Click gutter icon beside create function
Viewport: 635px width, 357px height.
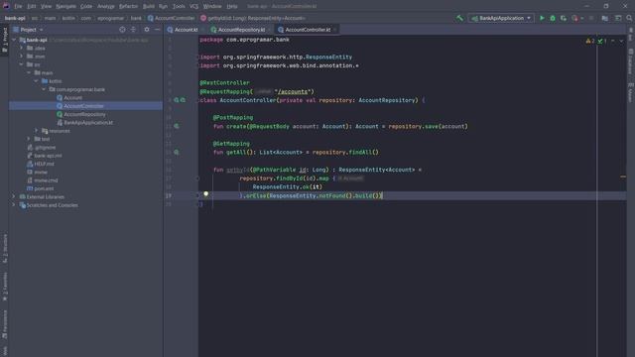pos(177,126)
